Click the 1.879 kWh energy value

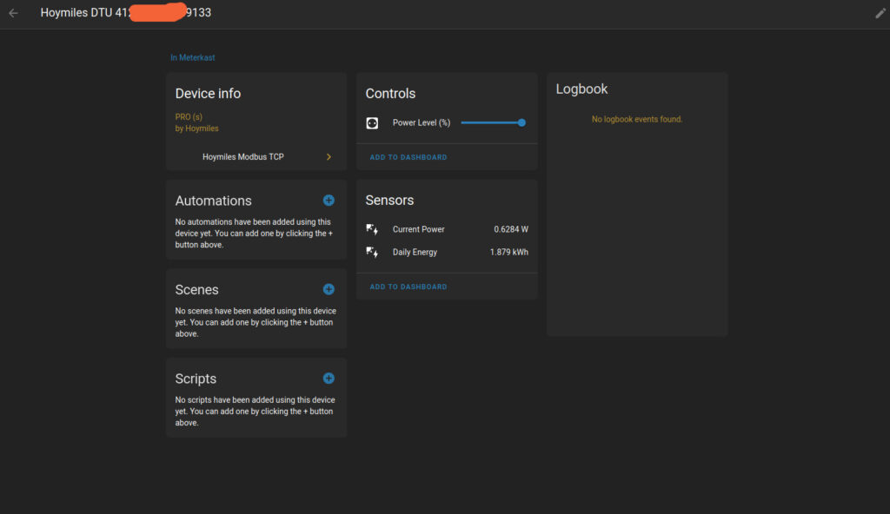pyautogui.click(x=508, y=252)
